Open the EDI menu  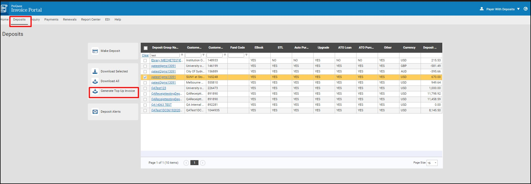[108, 19]
